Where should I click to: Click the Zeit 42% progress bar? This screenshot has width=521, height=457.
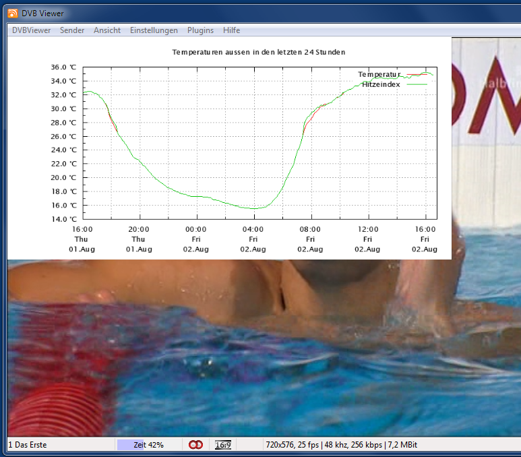pos(148,445)
